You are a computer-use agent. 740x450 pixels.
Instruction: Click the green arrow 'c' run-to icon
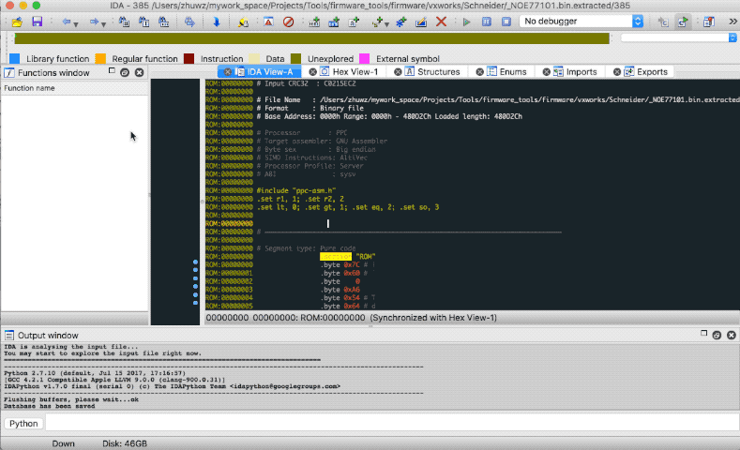(x=683, y=22)
